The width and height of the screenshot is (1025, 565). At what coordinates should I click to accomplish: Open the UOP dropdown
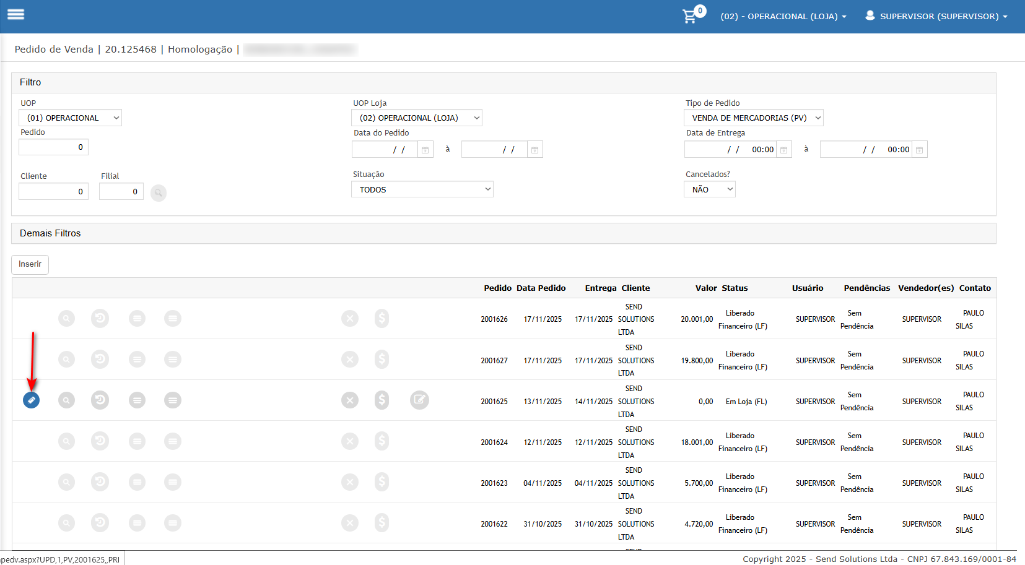coord(71,118)
